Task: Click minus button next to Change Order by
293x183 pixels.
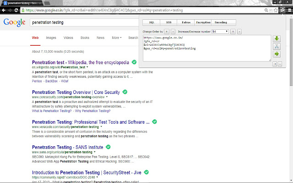Action: coord(173,32)
